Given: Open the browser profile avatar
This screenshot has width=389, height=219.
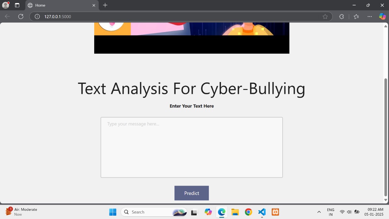Looking at the screenshot, I should point(5,5).
